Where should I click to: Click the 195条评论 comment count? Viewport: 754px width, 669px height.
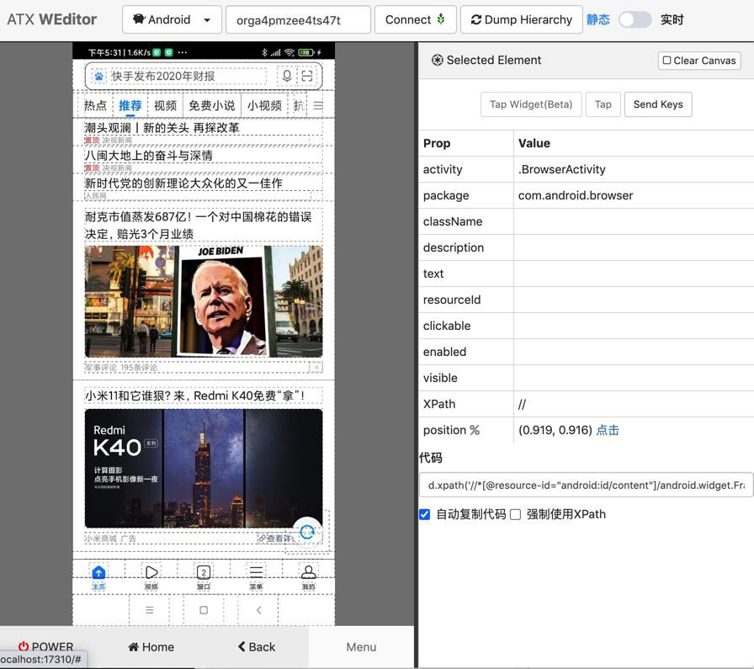[139, 368]
